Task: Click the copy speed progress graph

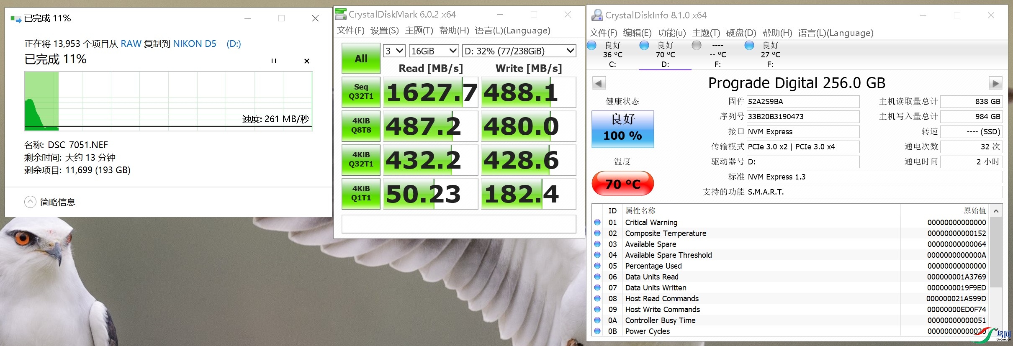Action: pos(168,101)
